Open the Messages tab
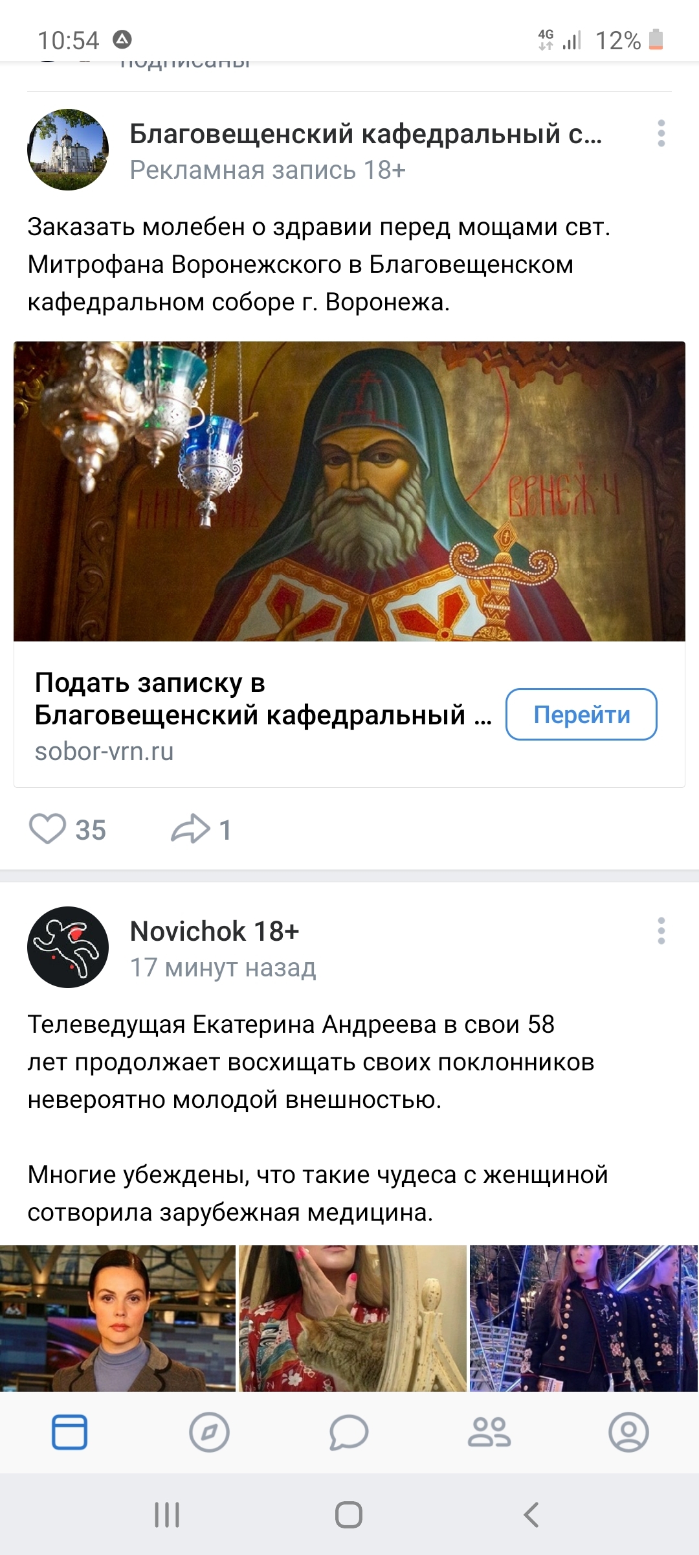699x1555 pixels. (x=349, y=1432)
